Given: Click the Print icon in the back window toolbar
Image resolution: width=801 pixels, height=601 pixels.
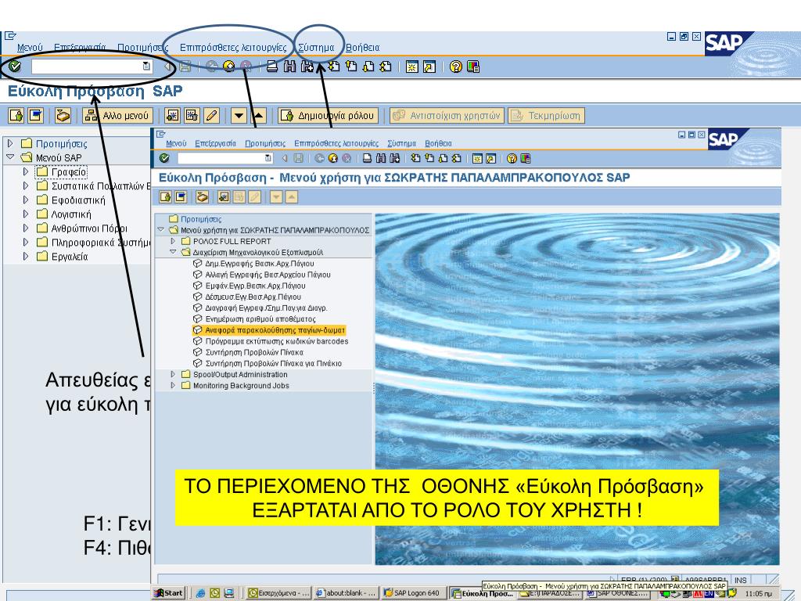Looking at the screenshot, I should pos(272,67).
